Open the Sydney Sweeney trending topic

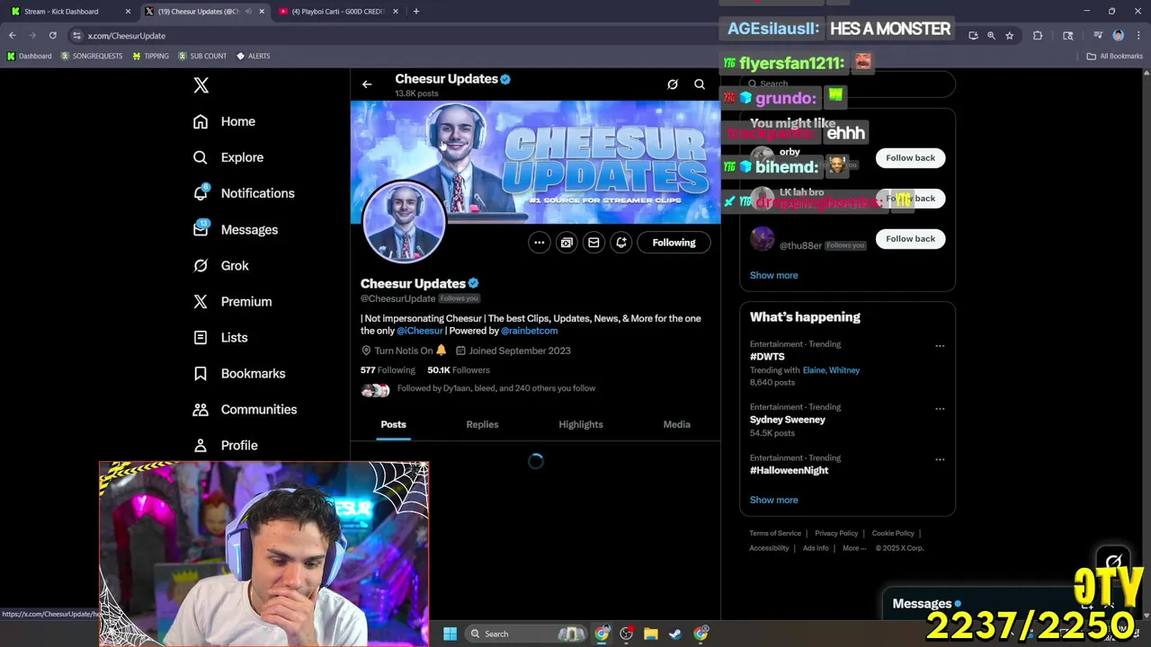click(788, 420)
